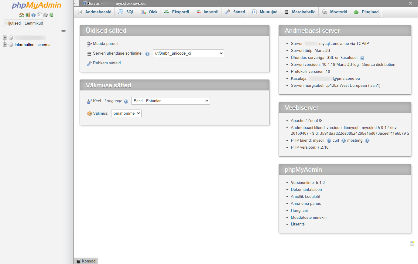
Task: Open the Eesti - Estonian language dropdown
Action: coord(170,101)
